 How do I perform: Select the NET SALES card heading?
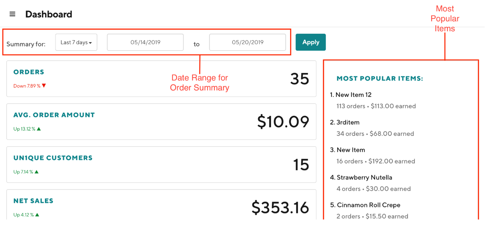[33, 201]
